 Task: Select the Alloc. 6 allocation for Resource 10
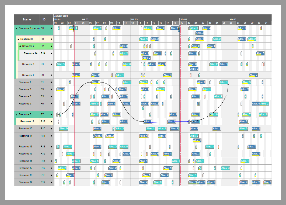(63, 129)
